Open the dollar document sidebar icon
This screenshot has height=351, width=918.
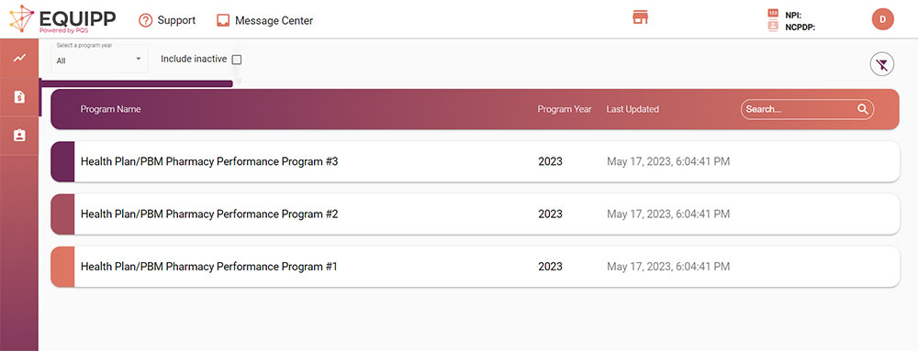pyautogui.click(x=20, y=97)
